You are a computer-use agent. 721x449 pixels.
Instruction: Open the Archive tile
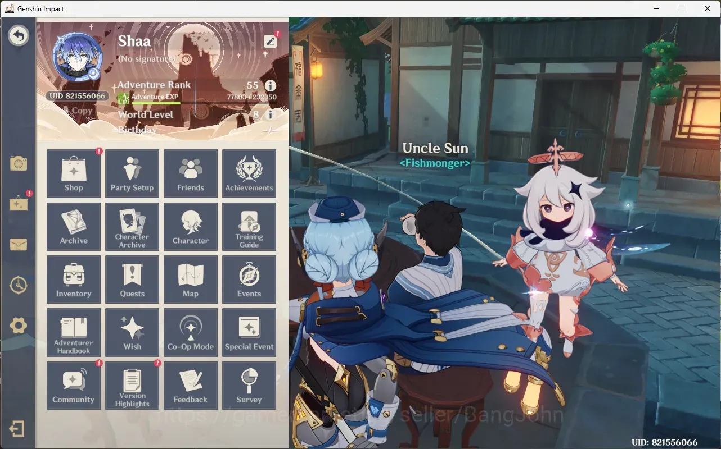(74, 226)
